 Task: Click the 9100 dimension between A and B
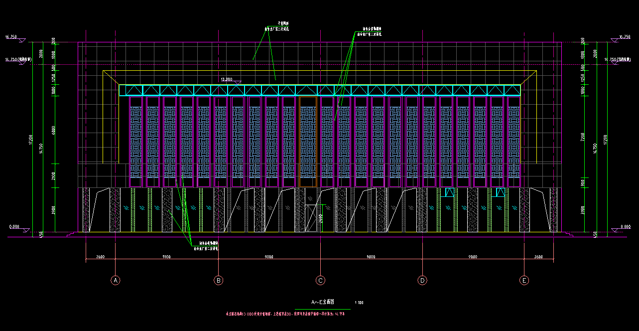pos(166,257)
